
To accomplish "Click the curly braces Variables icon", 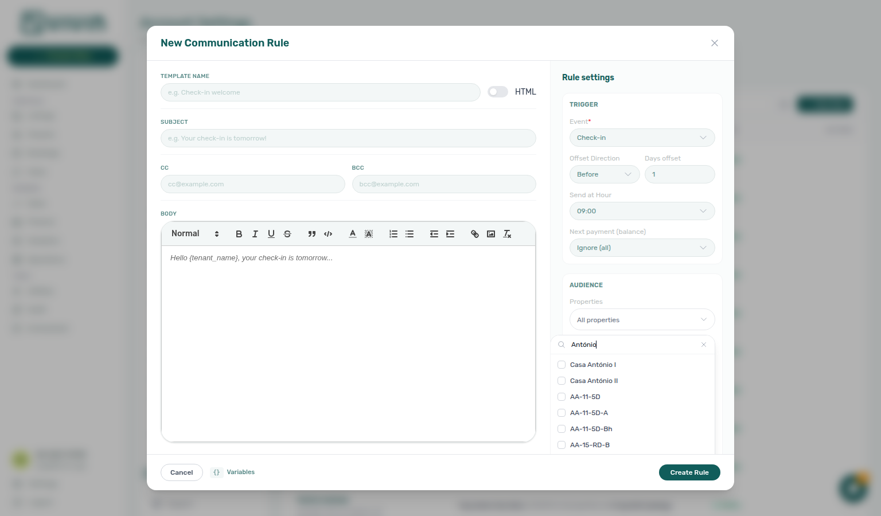I will 216,472.
